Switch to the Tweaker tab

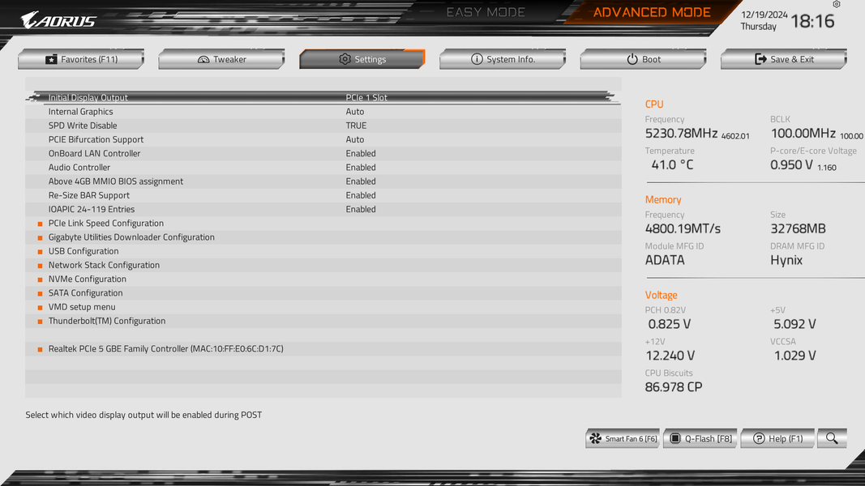point(221,59)
